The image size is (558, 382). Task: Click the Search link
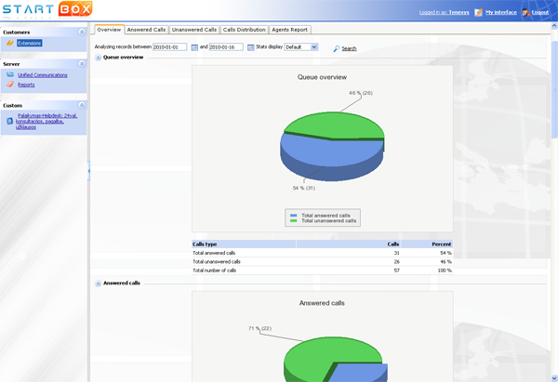coord(349,48)
